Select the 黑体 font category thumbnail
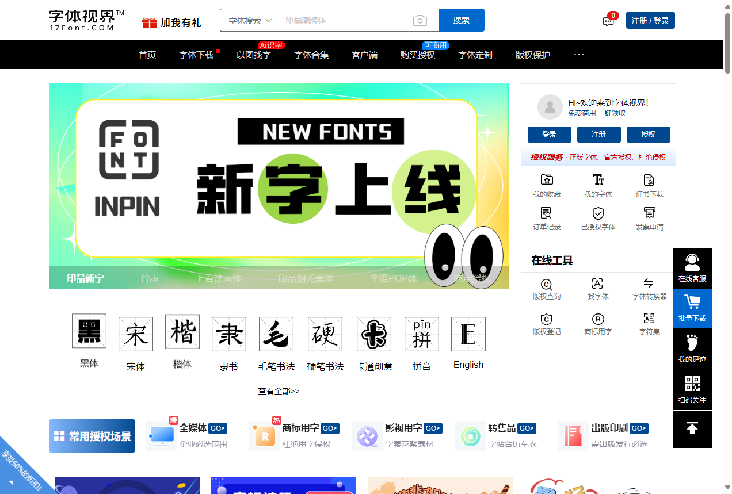The height and width of the screenshot is (494, 732). coord(89,331)
